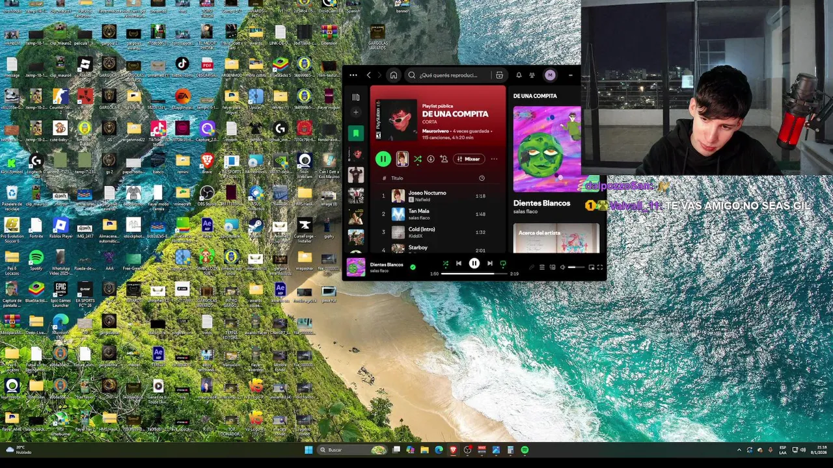Open Spotify from the taskbar
833x468 pixels.
pyautogui.click(x=525, y=450)
